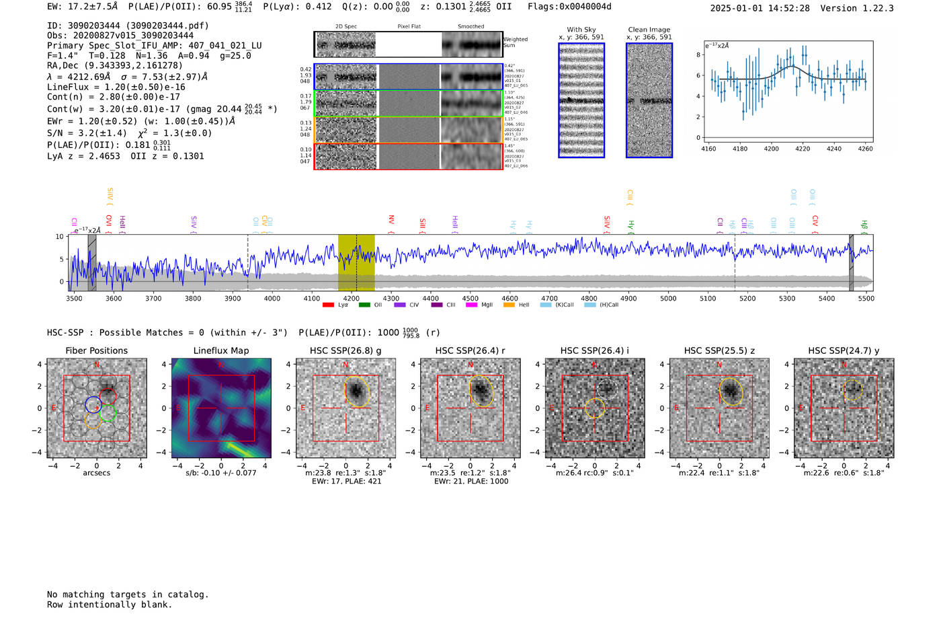Click the red NV line label
Viewport: 941px width, 641px height.
tap(391, 224)
